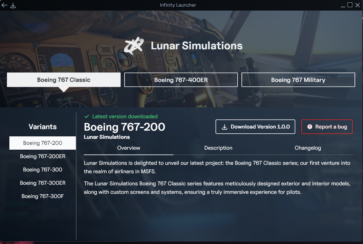Open the downloads tray icon
This screenshot has height=244, width=363.
(13, 5)
